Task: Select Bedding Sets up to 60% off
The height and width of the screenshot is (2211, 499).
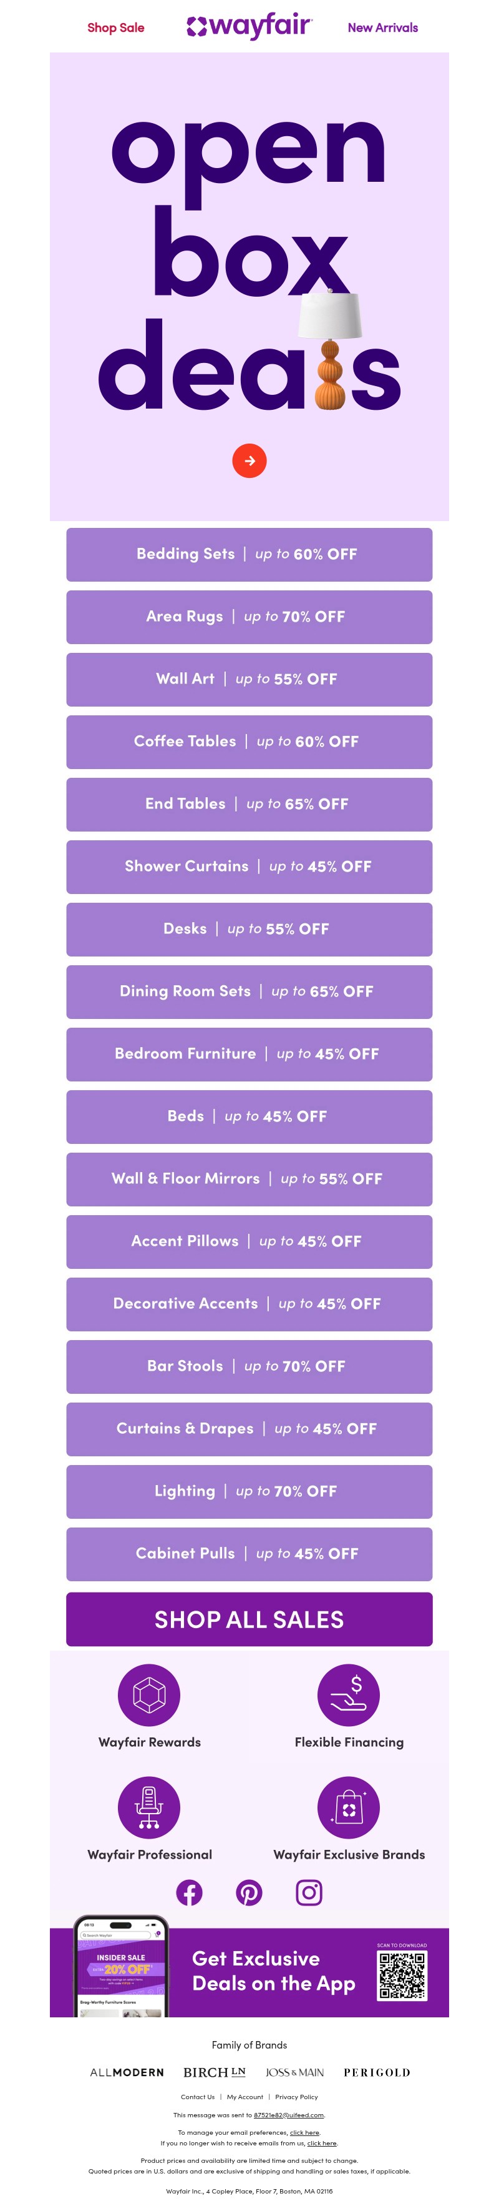Action: pyautogui.click(x=249, y=554)
